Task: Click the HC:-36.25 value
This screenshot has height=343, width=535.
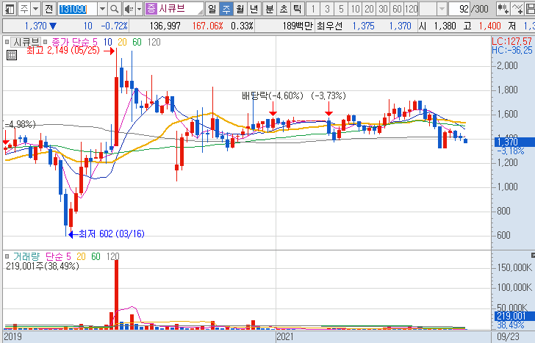Action: click(x=511, y=51)
